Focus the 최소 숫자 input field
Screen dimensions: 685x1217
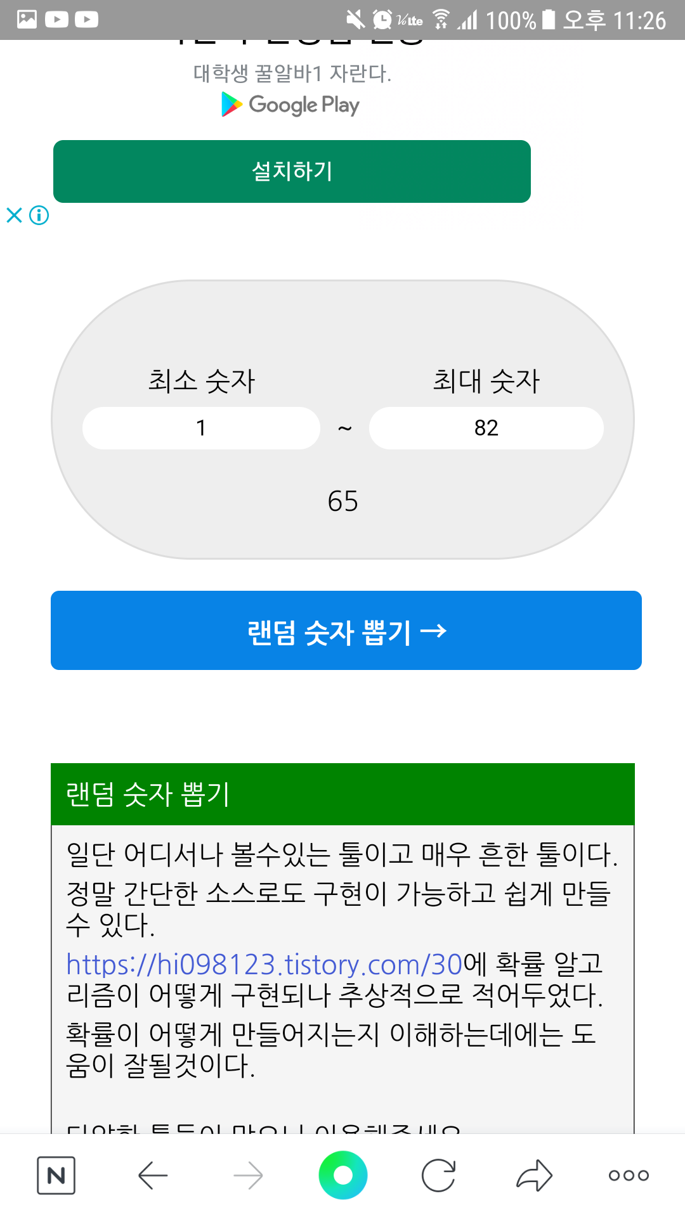(201, 428)
